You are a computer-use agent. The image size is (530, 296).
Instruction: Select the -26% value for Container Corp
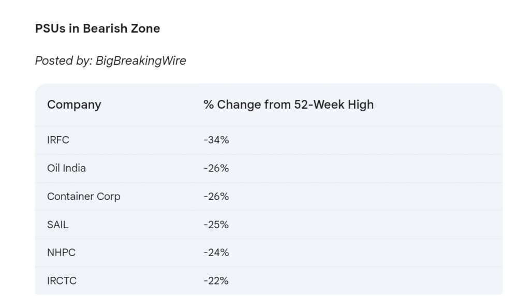click(x=216, y=196)
